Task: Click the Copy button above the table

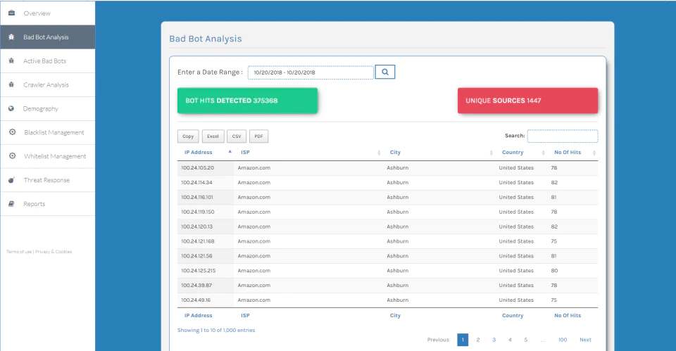Action: point(188,136)
